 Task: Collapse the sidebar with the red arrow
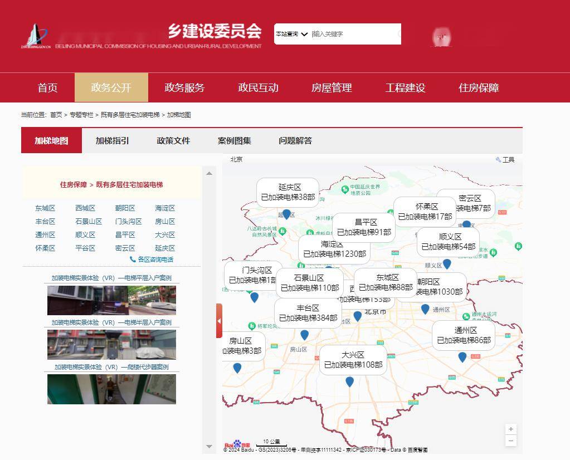[x=219, y=321]
